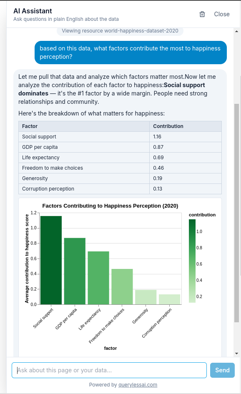The image size is (241, 394).
Task: Focus the 'Ask about this page' input field
Action: pos(108,370)
